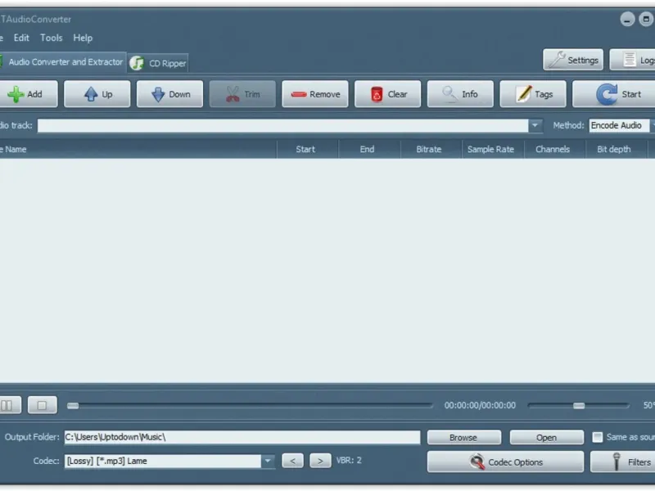Image resolution: width=655 pixels, height=491 pixels.
Task: Decrease VBR with the < button
Action: [x=292, y=461]
